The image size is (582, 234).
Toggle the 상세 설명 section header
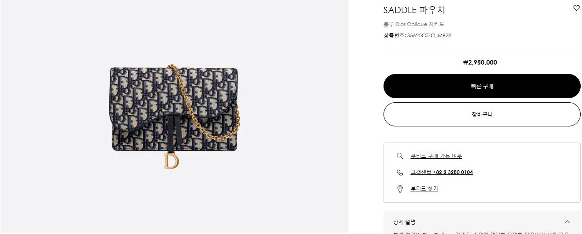pyautogui.click(x=482, y=222)
